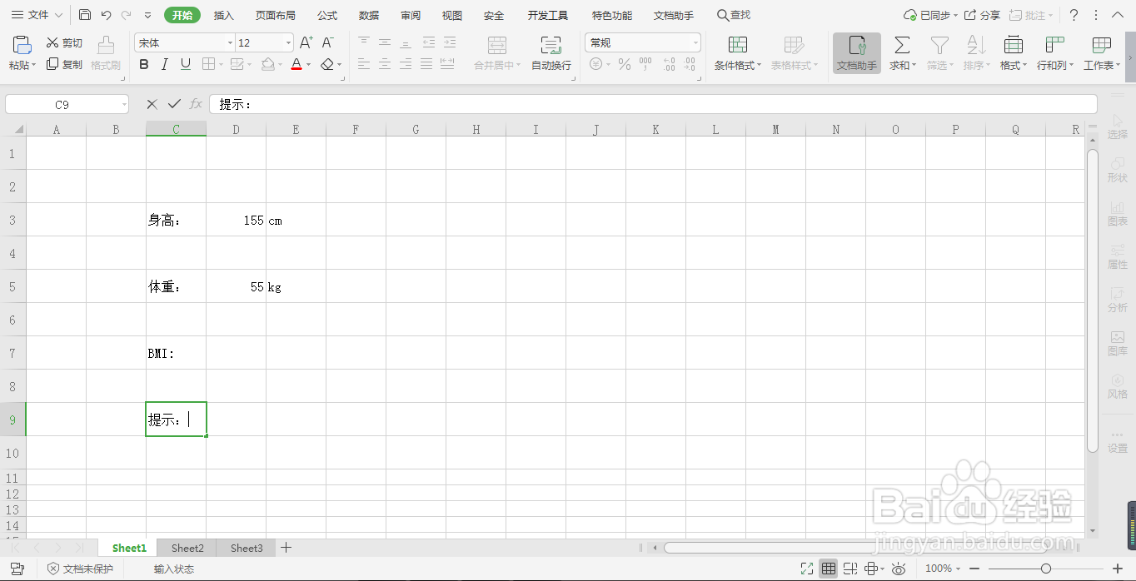Collapse the ribbon with the up chevron
Screen dimensions: 1136x581
(x=1118, y=15)
